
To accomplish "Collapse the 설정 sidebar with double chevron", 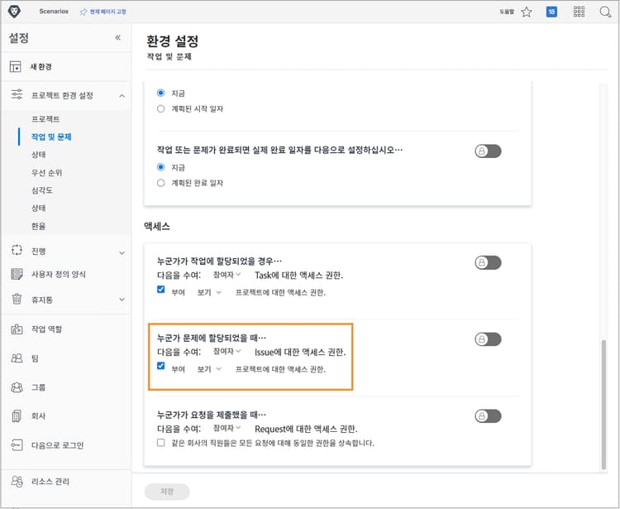I will coord(118,37).
